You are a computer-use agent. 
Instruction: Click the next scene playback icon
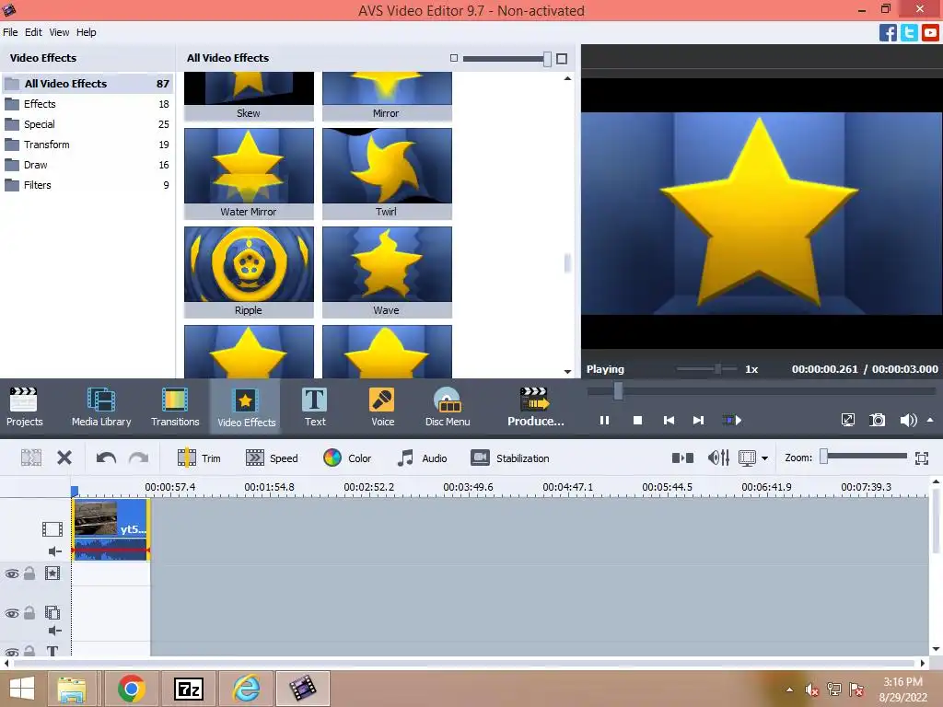pyautogui.click(x=732, y=420)
